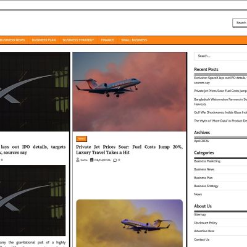The image size is (247, 247).
Task: Open the lower SpaceX logo article image
Action: [x=33, y=200]
